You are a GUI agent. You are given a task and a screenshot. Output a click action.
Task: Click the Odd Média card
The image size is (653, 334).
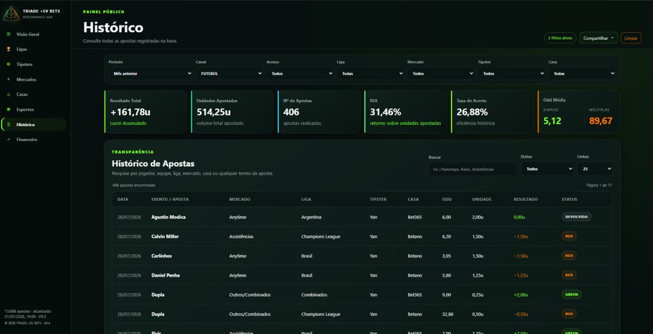[579, 112]
